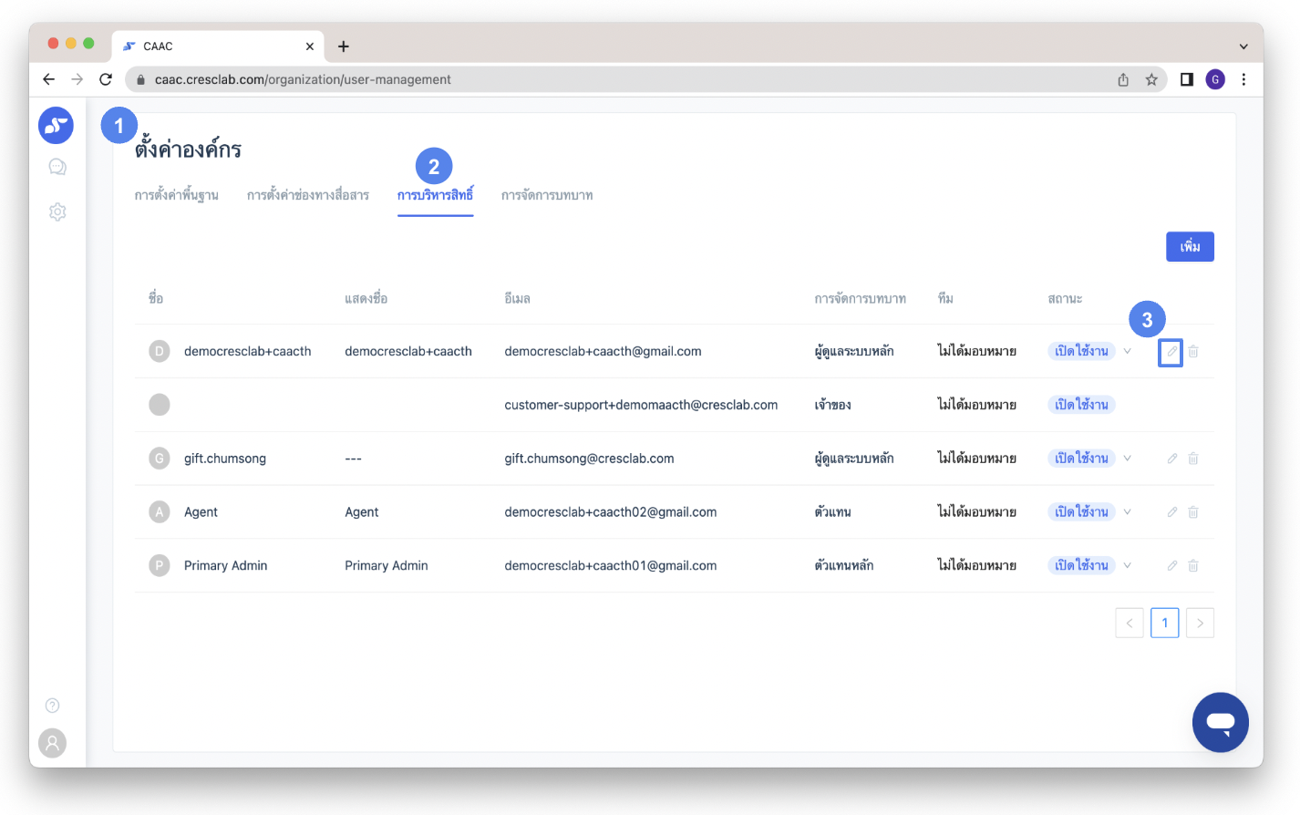Open settings gear in left sidebar
The image size is (1300, 815).
[57, 211]
